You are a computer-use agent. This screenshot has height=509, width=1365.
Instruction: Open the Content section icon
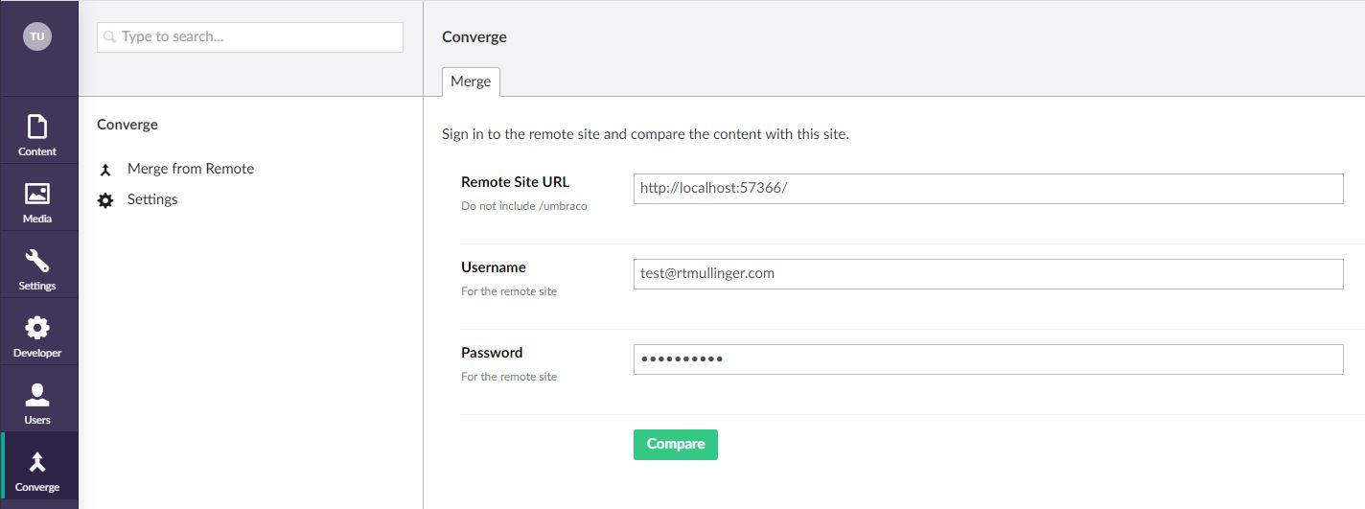tap(37, 127)
